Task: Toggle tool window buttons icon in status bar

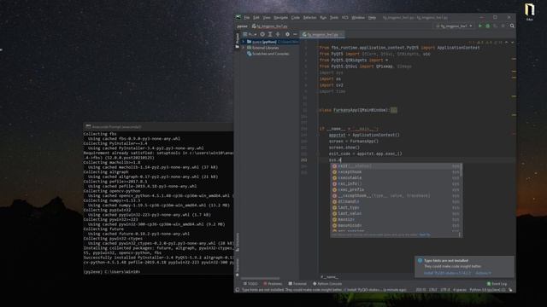Action: (x=238, y=290)
